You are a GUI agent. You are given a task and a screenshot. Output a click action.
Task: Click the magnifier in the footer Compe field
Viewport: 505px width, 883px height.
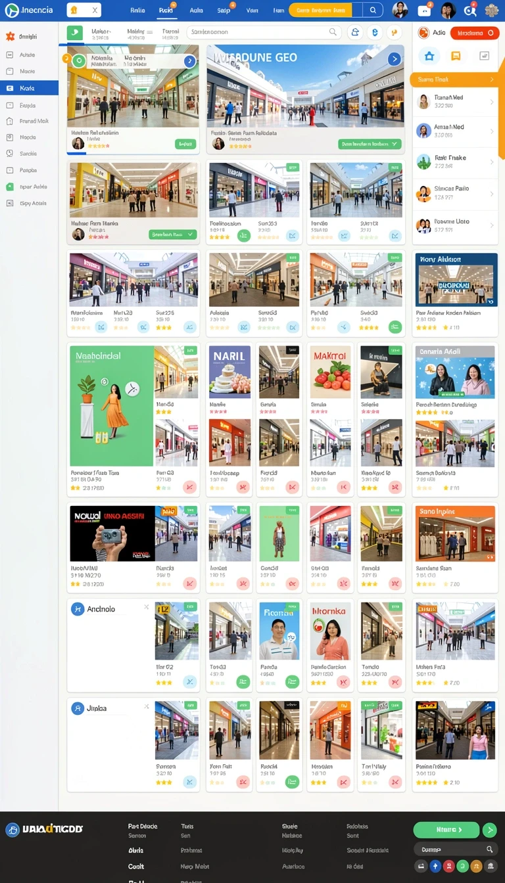489,849
